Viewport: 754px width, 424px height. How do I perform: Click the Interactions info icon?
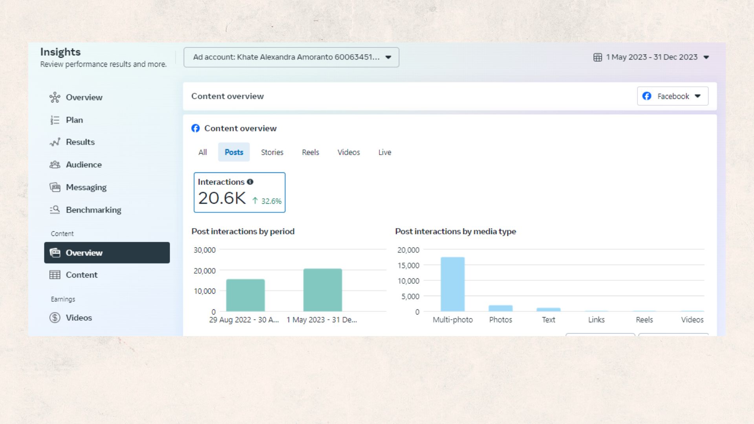(250, 182)
